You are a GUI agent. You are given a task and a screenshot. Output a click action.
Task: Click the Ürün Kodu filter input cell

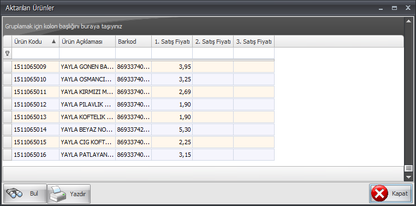35,54
